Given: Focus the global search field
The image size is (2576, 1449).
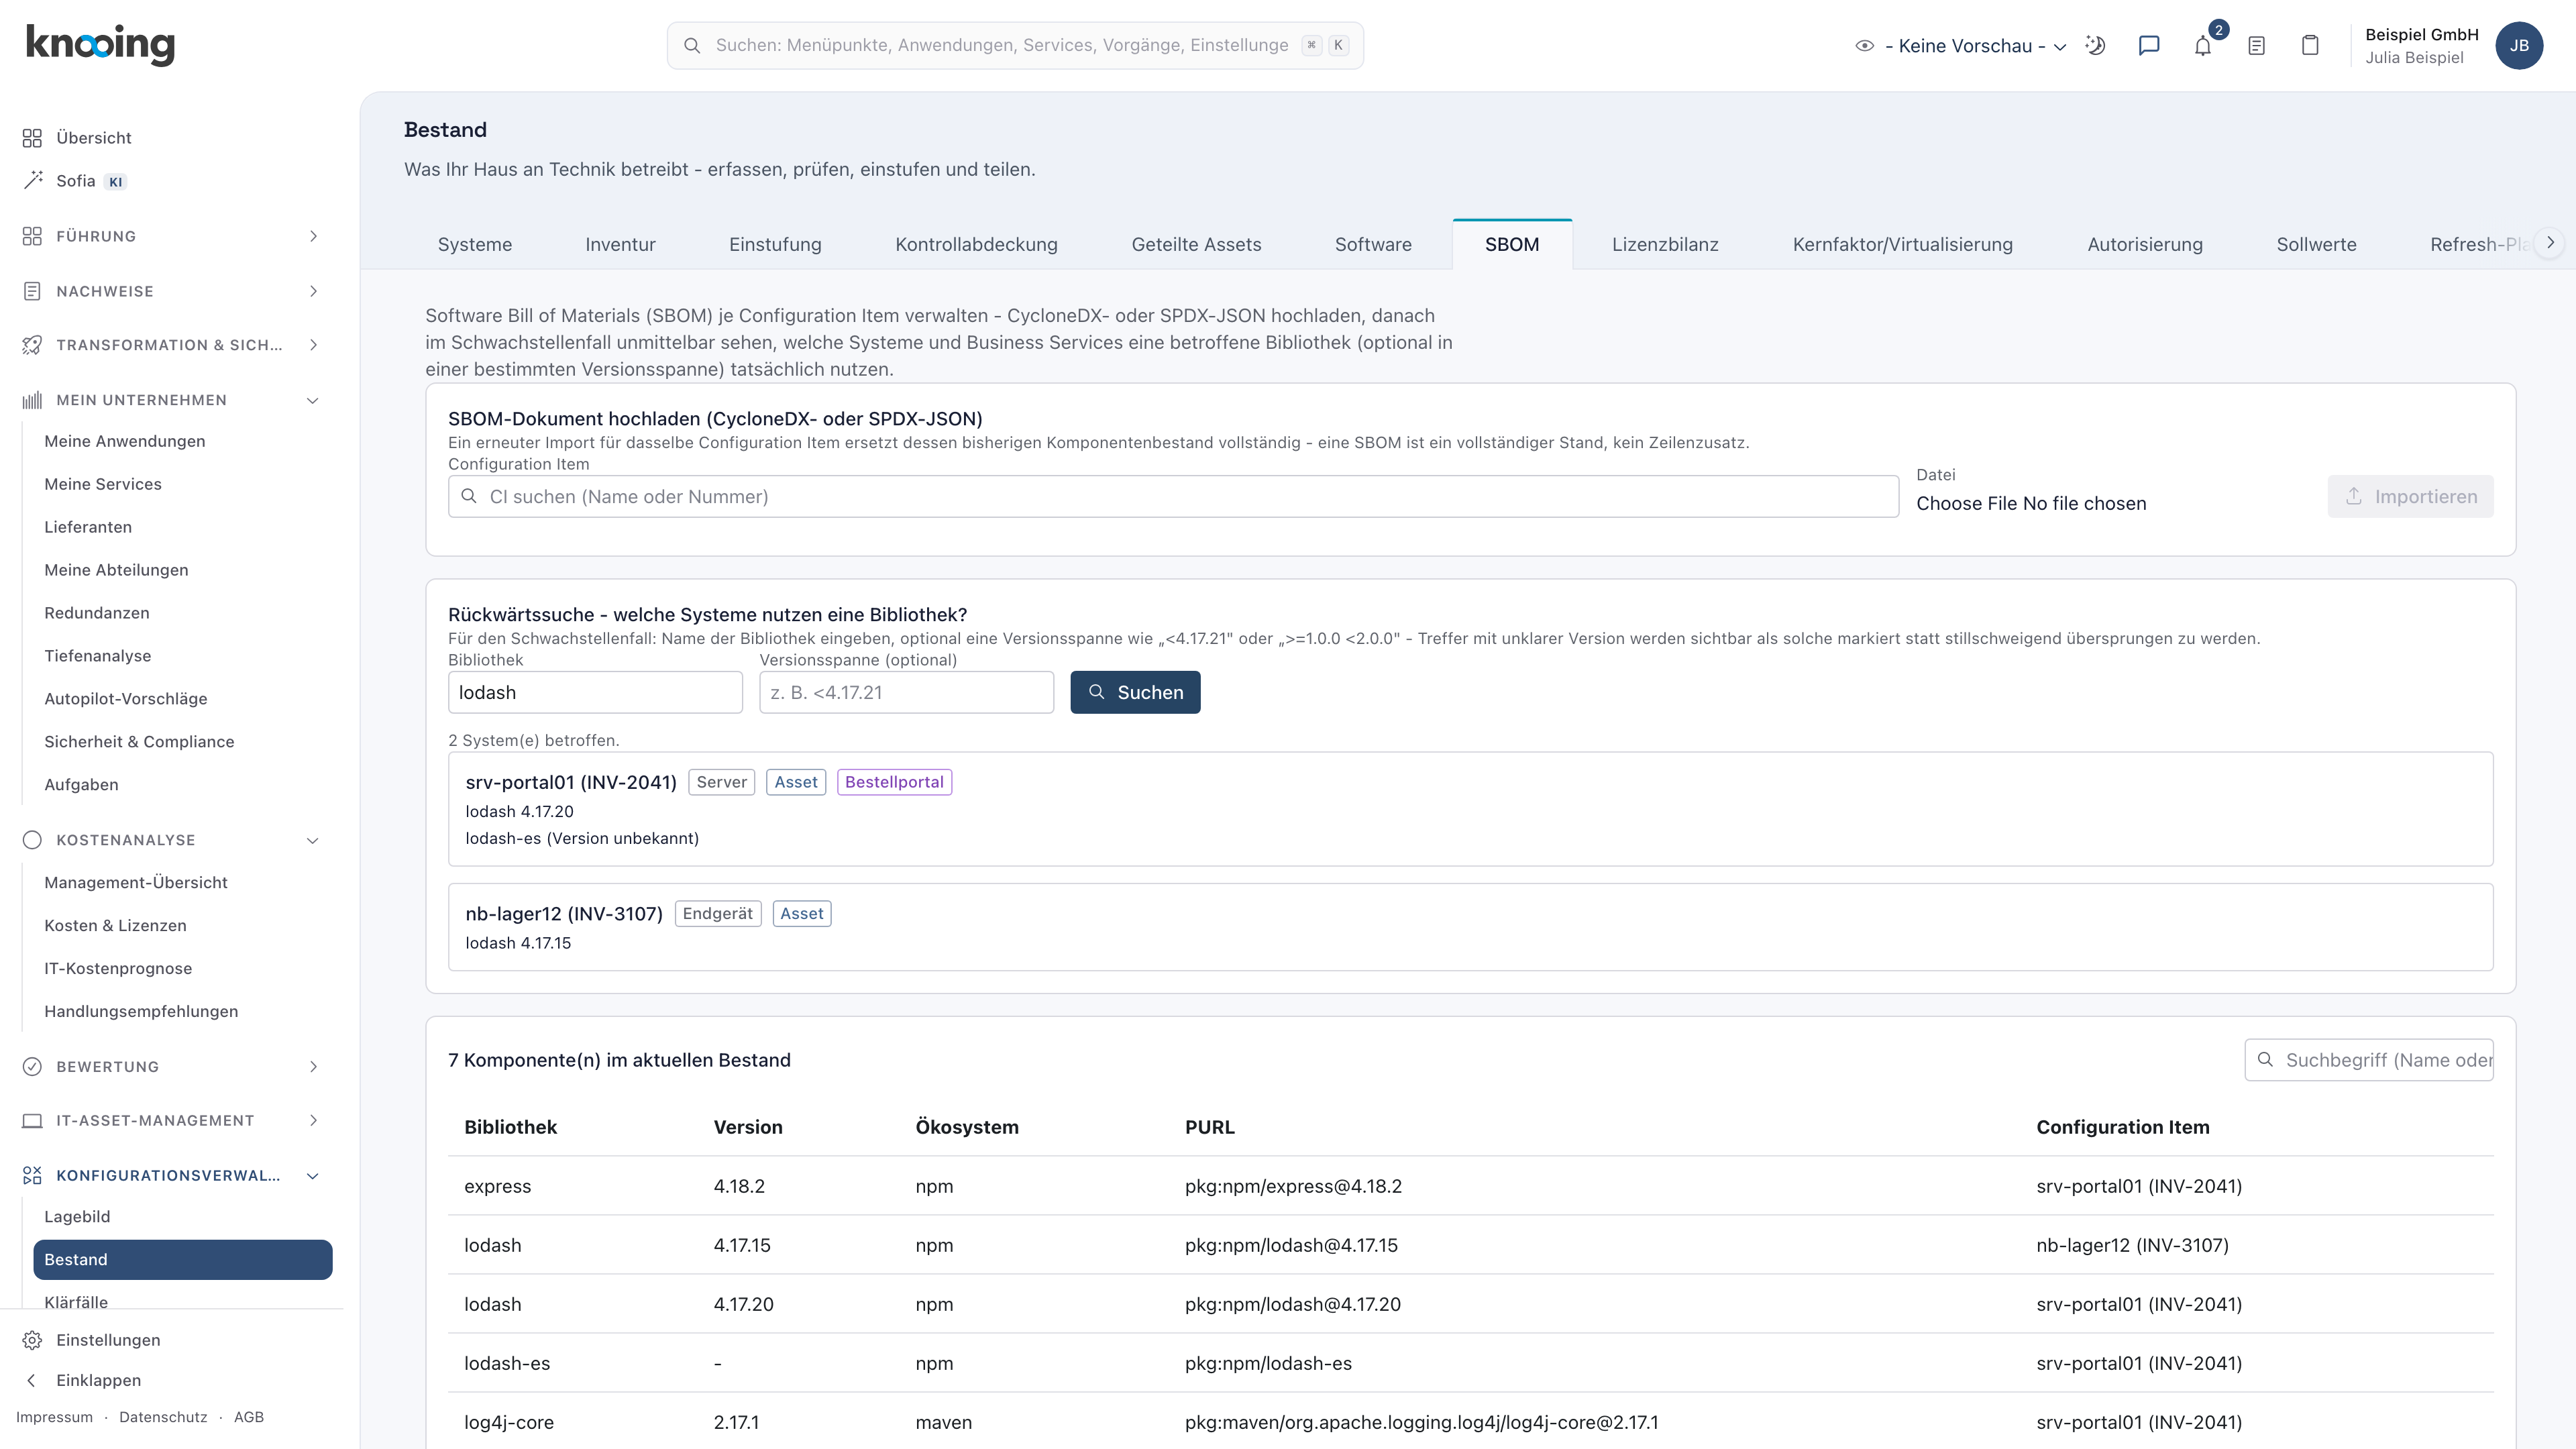Looking at the screenshot, I should [1015, 45].
